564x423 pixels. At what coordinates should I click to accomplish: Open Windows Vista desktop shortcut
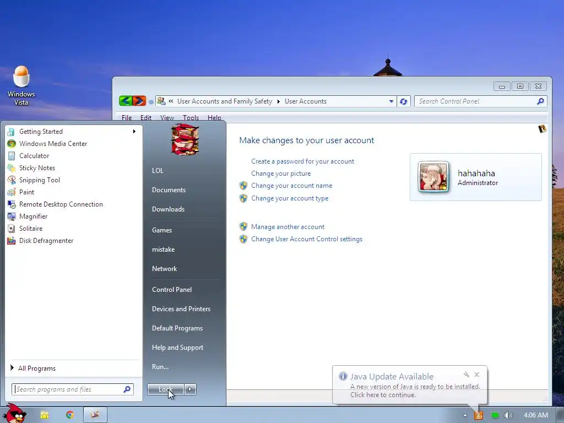pyautogui.click(x=21, y=85)
